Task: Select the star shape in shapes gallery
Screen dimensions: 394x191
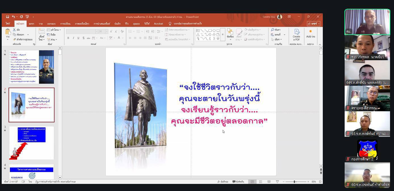Action: pyautogui.click(x=218, y=39)
